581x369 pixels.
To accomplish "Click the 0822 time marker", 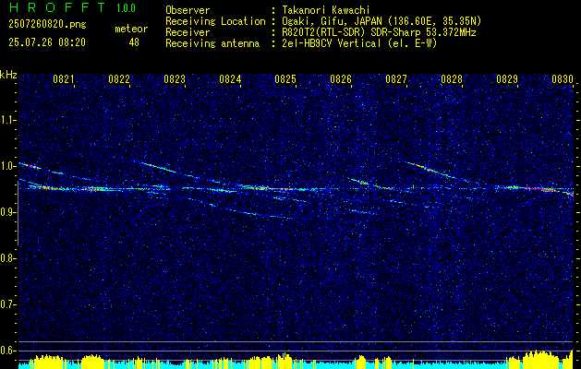I will [119, 79].
